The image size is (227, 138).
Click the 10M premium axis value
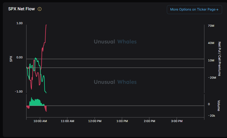[x=211, y=60]
